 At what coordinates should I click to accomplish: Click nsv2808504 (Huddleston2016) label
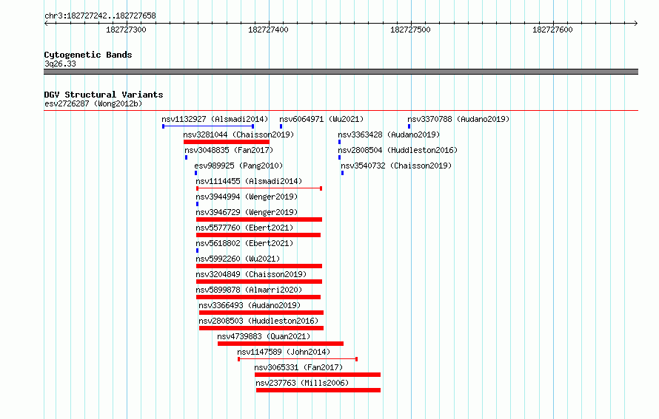click(398, 150)
